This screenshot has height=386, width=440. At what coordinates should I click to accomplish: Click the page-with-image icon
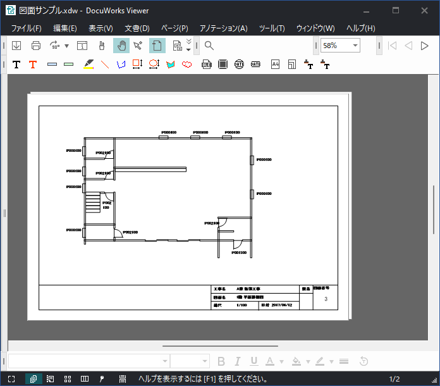(x=178, y=46)
